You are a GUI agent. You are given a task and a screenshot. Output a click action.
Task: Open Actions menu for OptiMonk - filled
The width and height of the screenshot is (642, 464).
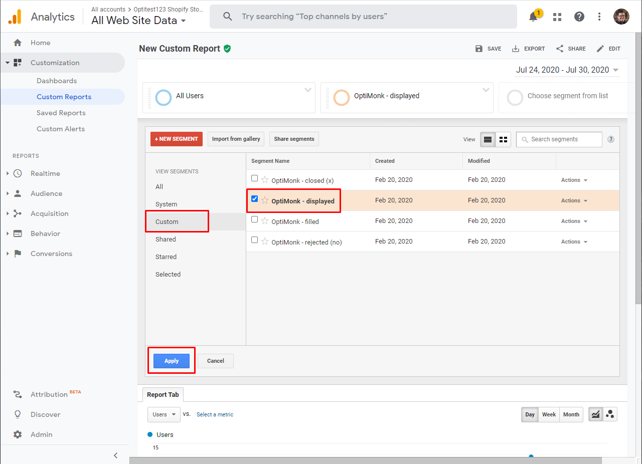[x=574, y=221]
